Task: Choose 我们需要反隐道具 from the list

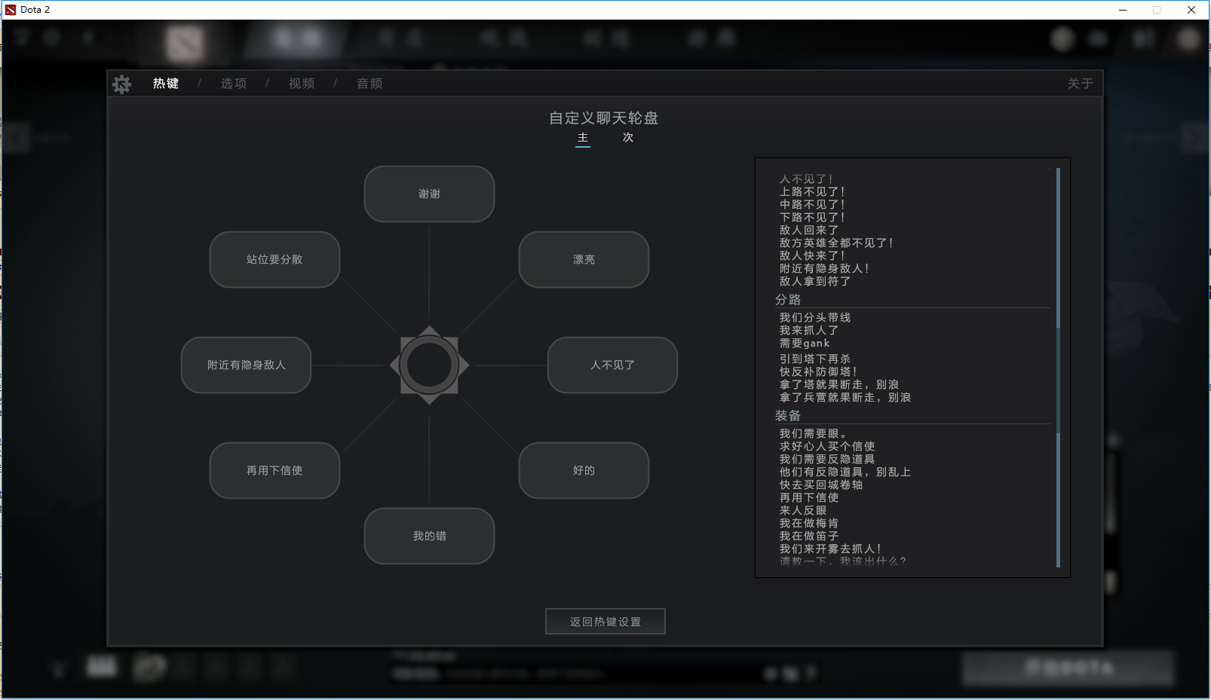Action: tap(827, 460)
